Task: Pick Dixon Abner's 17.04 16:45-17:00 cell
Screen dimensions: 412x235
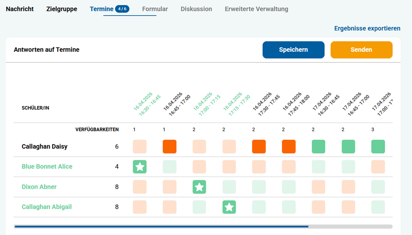Action: (348, 187)
